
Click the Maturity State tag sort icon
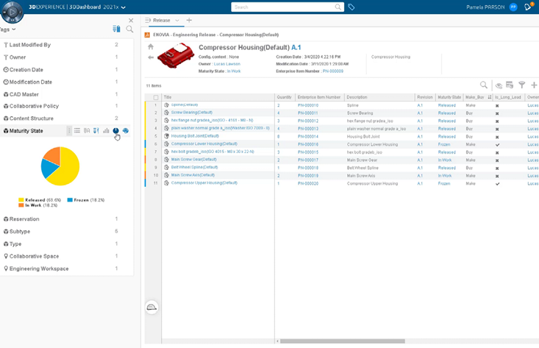point(96,131)
